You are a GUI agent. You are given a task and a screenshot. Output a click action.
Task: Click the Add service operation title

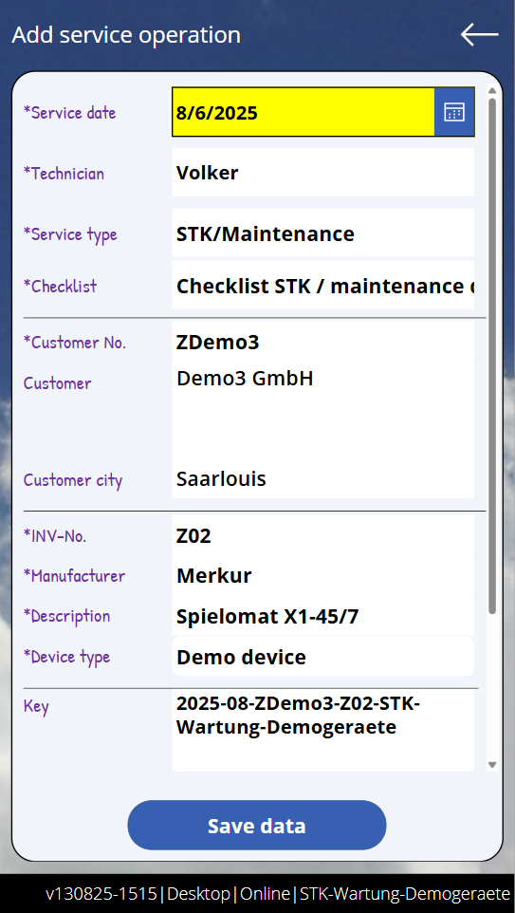[x=126, y=35]
